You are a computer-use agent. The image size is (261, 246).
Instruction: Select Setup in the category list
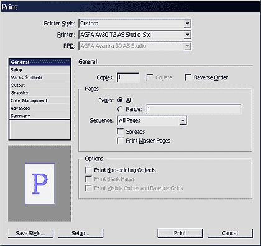pyautogui.click(x=40, y=70)
